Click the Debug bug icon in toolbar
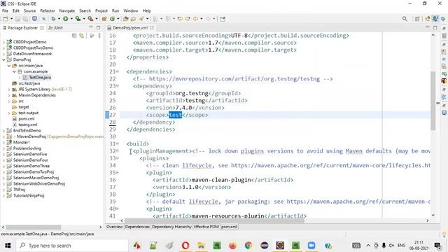 click(x=53, y=19)
